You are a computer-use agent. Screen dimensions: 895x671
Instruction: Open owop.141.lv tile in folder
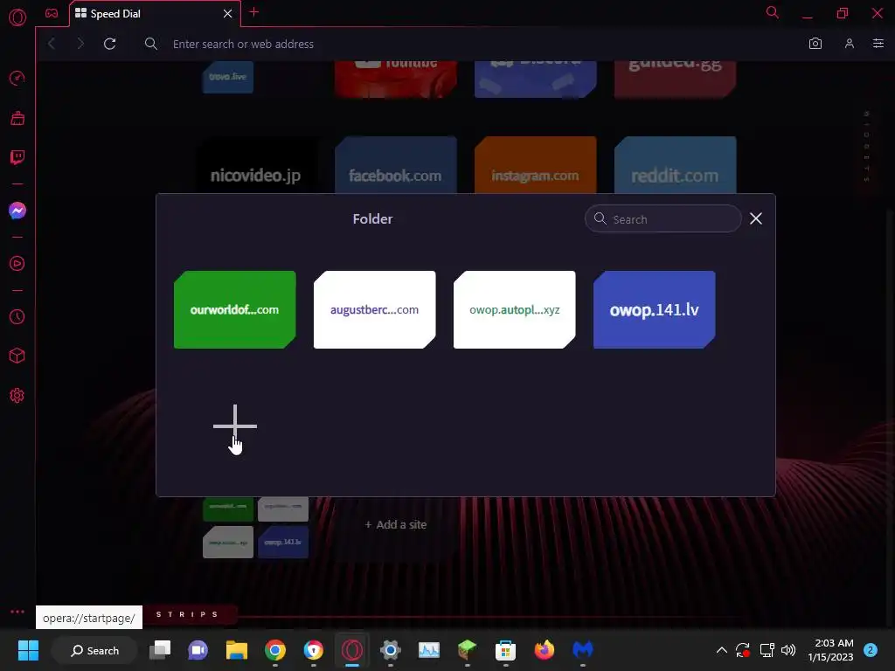[x=654, y=309]
